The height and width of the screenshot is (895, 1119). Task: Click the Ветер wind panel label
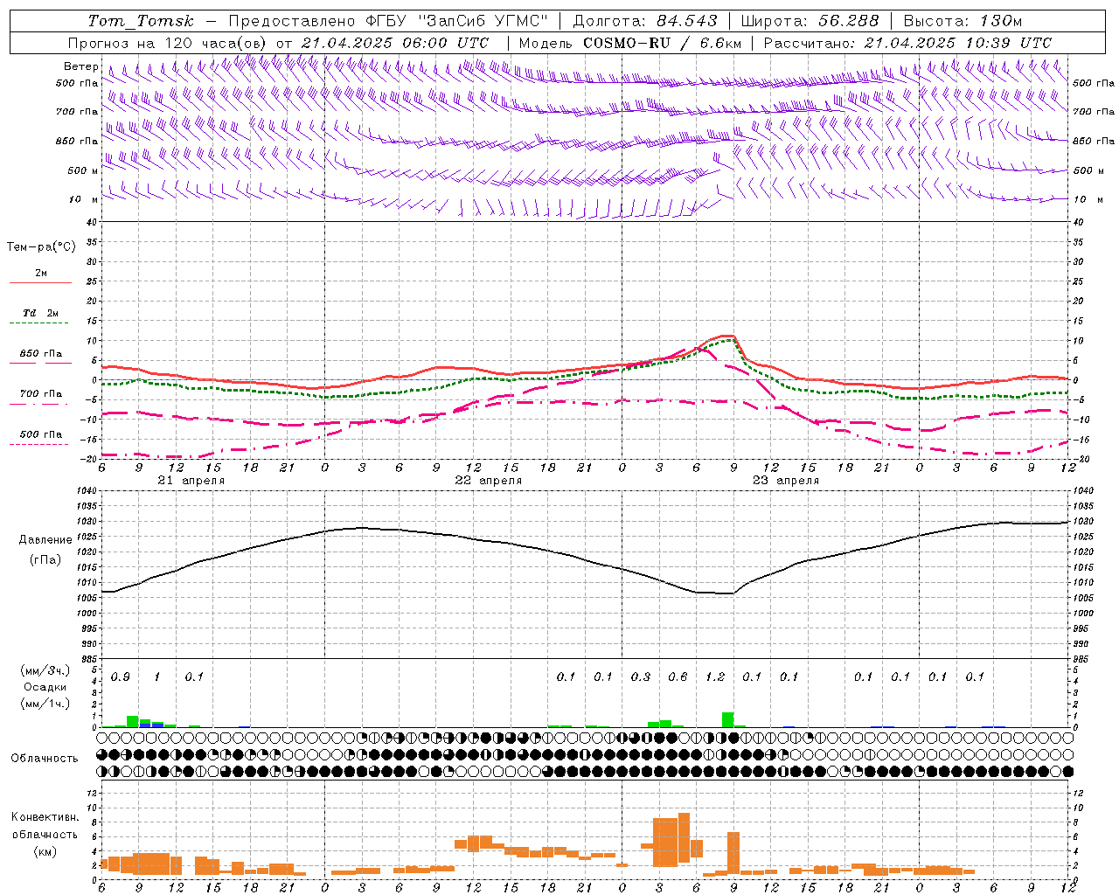point(80,66)
